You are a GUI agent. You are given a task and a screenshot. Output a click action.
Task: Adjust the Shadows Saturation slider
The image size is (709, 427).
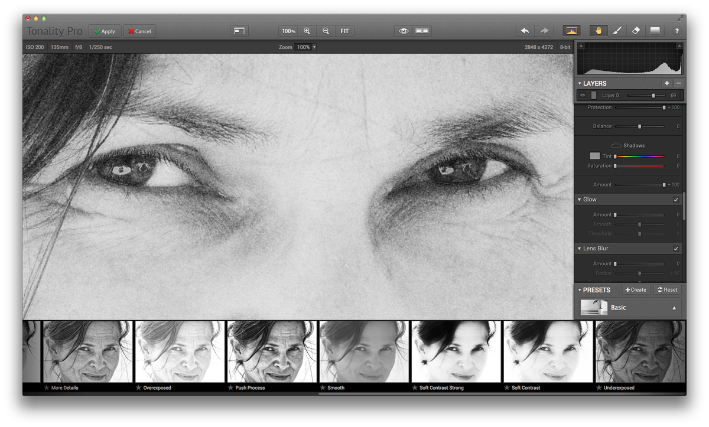tap(639, 166)
